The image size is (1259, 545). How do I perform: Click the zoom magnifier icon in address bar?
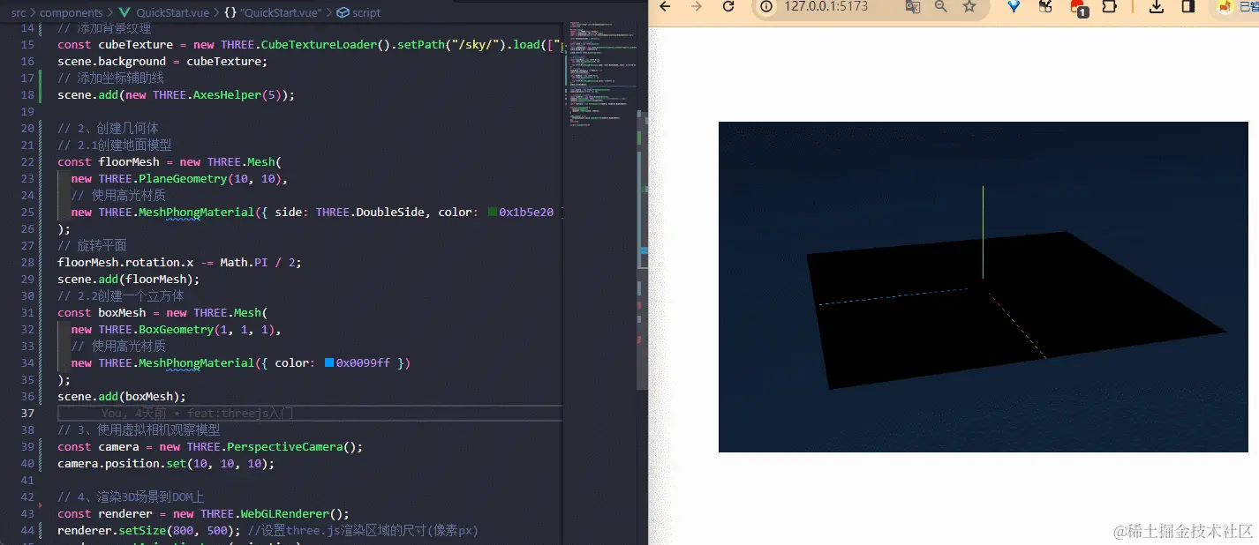click(940, 7)
